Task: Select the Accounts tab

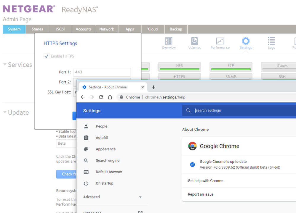Action: [x=84, y=29]
